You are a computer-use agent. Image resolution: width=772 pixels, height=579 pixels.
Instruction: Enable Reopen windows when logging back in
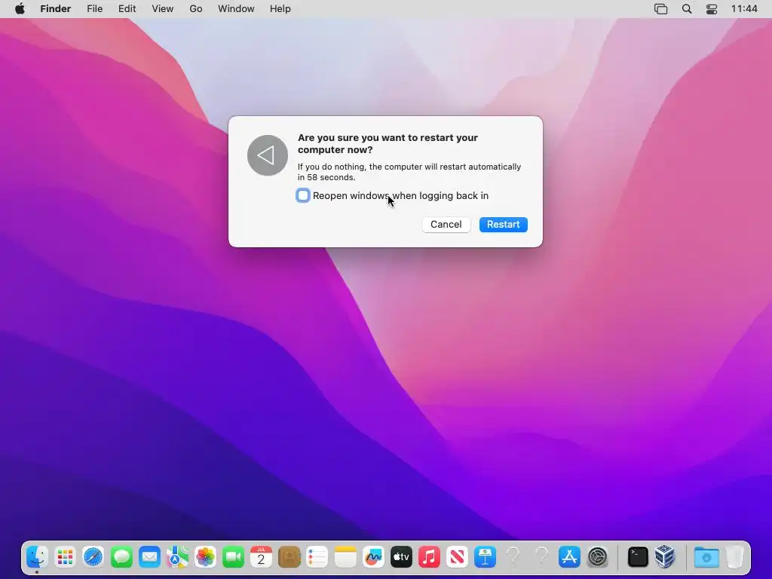303,195
